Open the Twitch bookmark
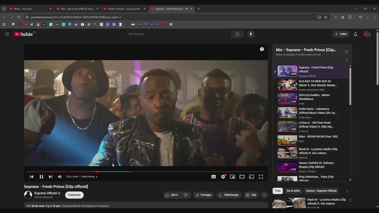 click(13, 25)
